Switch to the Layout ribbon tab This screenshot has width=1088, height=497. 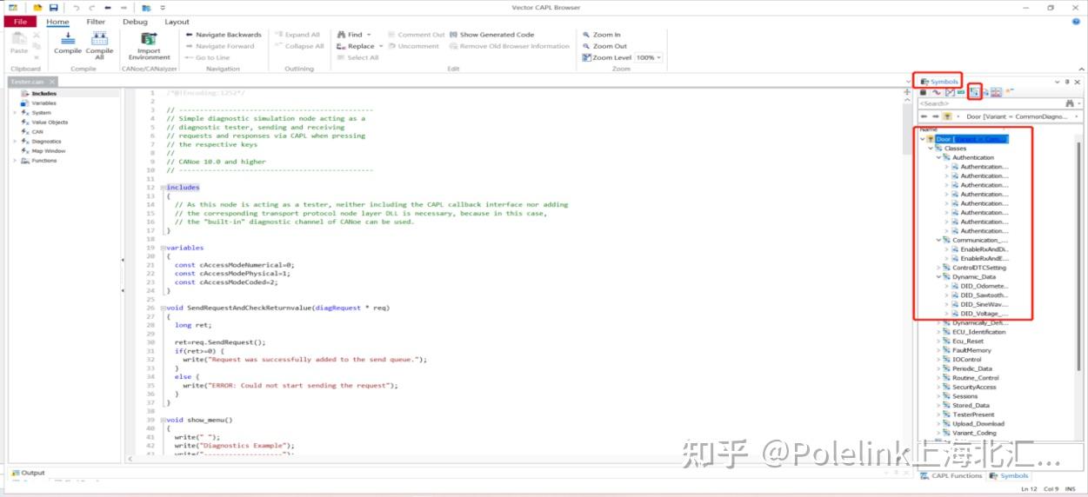(177, 22)
